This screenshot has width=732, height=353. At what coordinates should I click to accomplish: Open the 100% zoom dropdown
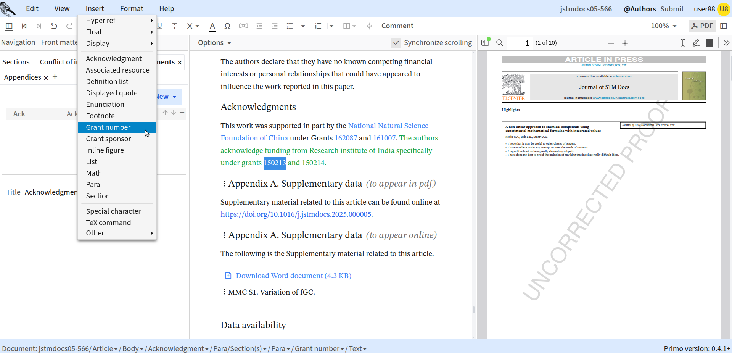664,26
